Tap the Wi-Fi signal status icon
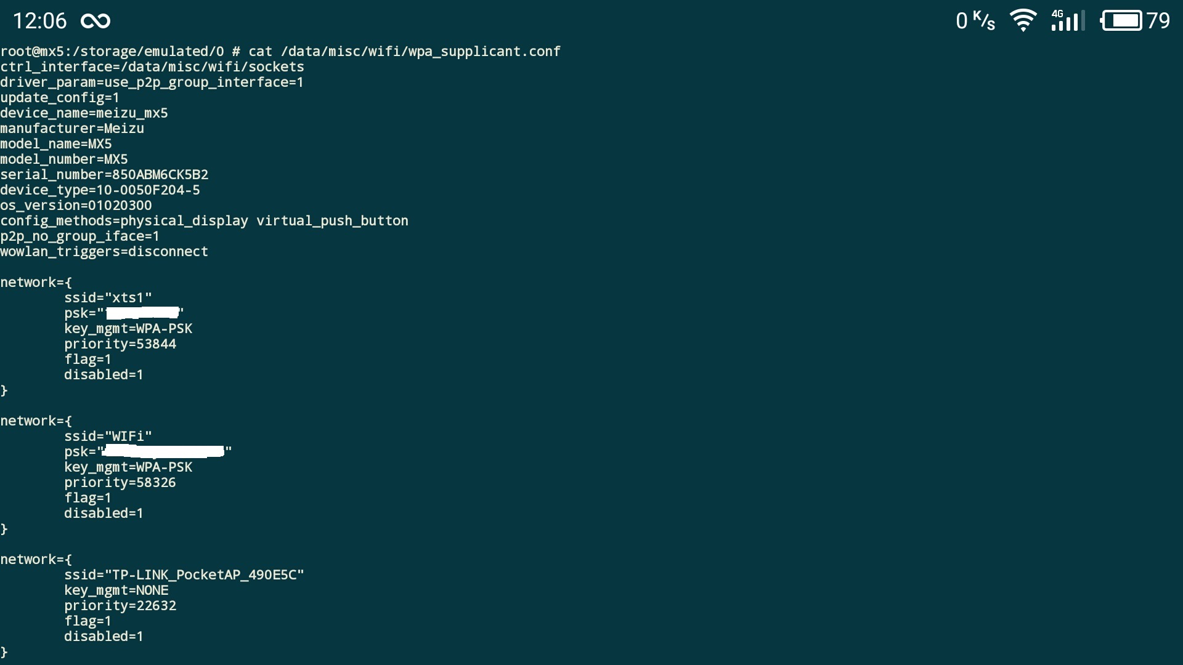Viewport: 1183px width, 665px height. pyautogui.click(x=1023, y=20)
